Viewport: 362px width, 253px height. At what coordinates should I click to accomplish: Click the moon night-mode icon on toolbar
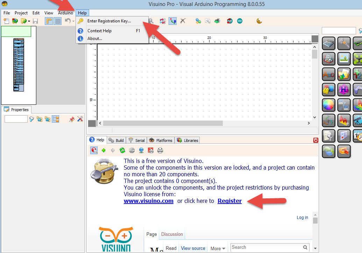click(x=259, y=21)
